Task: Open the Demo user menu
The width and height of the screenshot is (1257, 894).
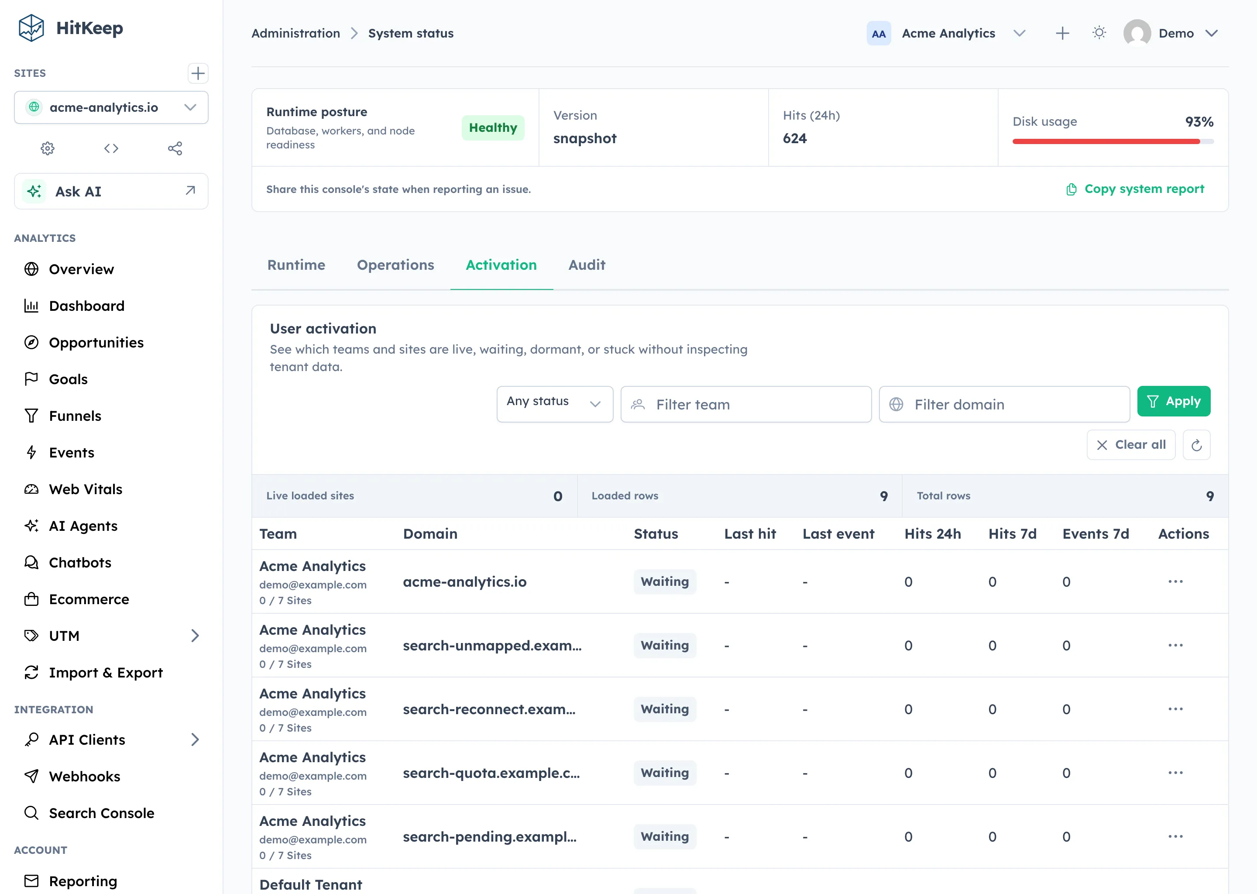Action: [x=1171, y=34]
